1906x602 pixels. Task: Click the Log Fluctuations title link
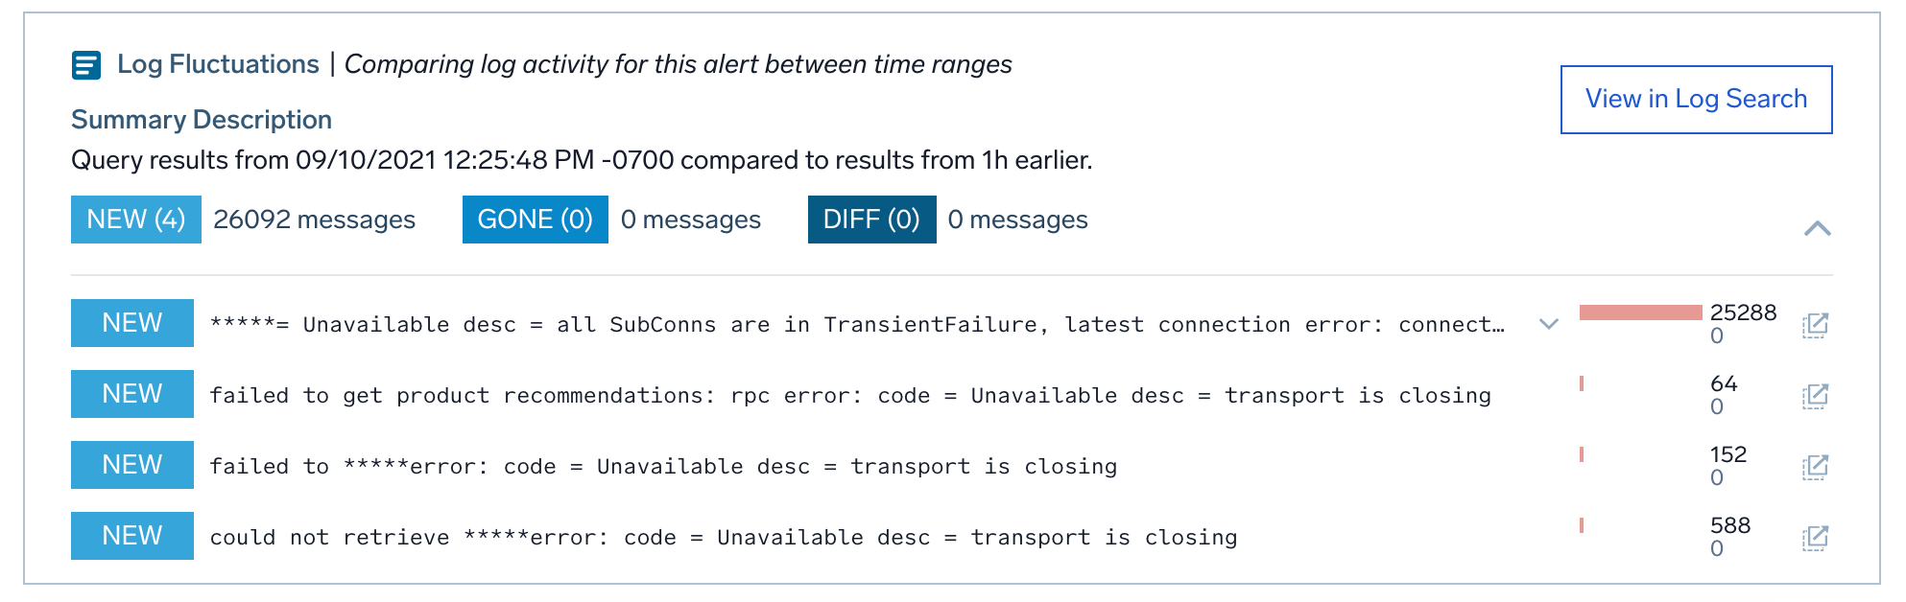tap(218, 64)
